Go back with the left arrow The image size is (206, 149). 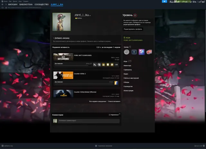3,4
